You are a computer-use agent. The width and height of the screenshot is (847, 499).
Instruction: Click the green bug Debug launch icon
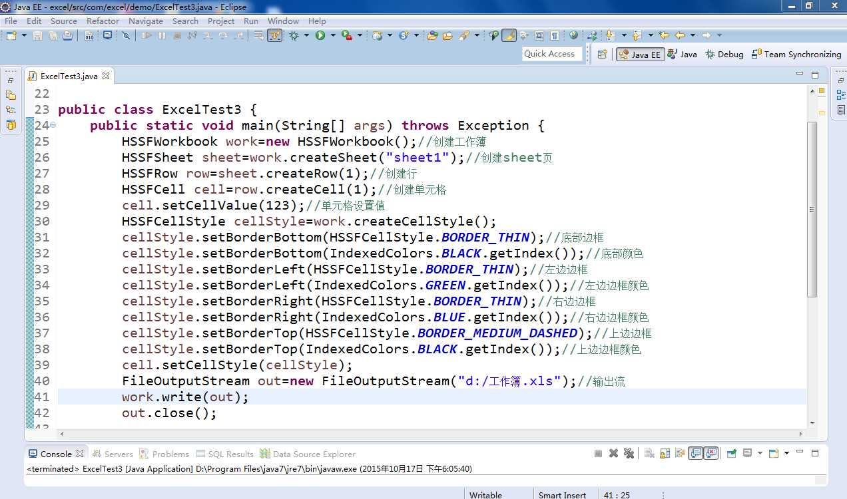[x=293, y=35]
